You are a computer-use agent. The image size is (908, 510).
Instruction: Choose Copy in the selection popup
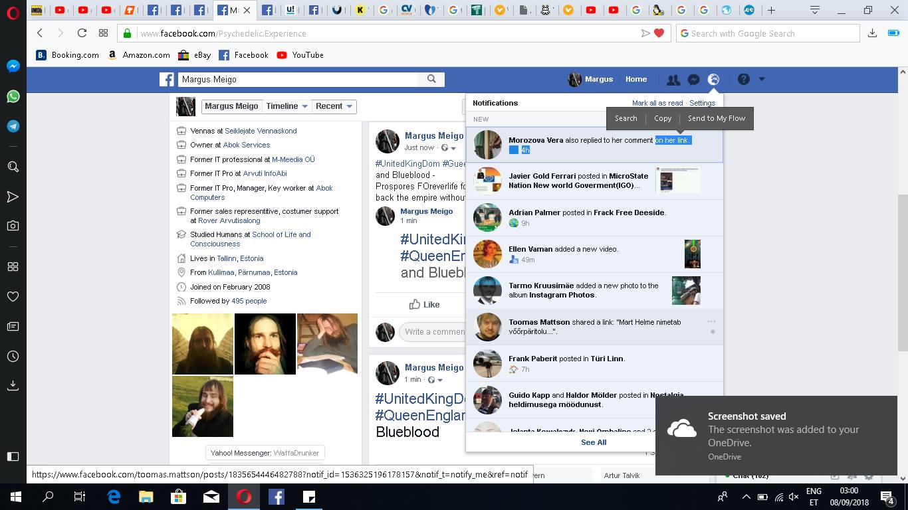[663, 118]
